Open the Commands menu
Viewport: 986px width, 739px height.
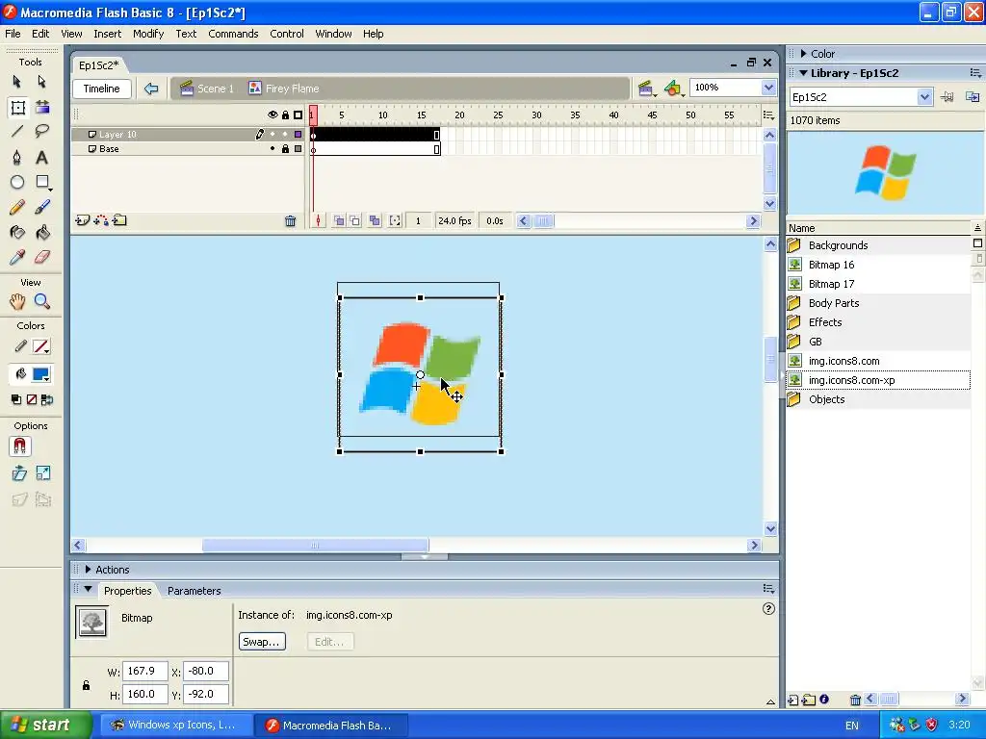233,34
